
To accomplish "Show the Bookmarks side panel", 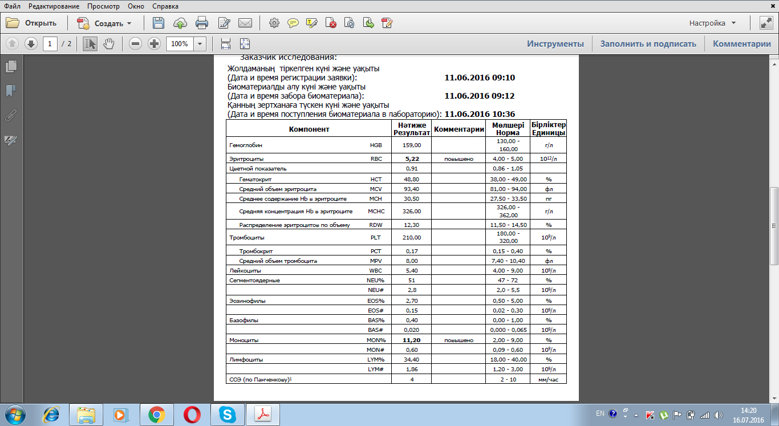I will coord(11,91).
